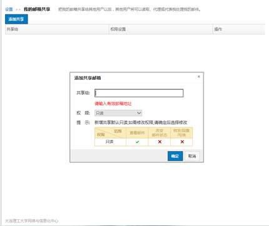Image resolution: width=269 pixels, height=226 pixels.
Task: Cancel the dialog with 取消
Action: (192, 156)
